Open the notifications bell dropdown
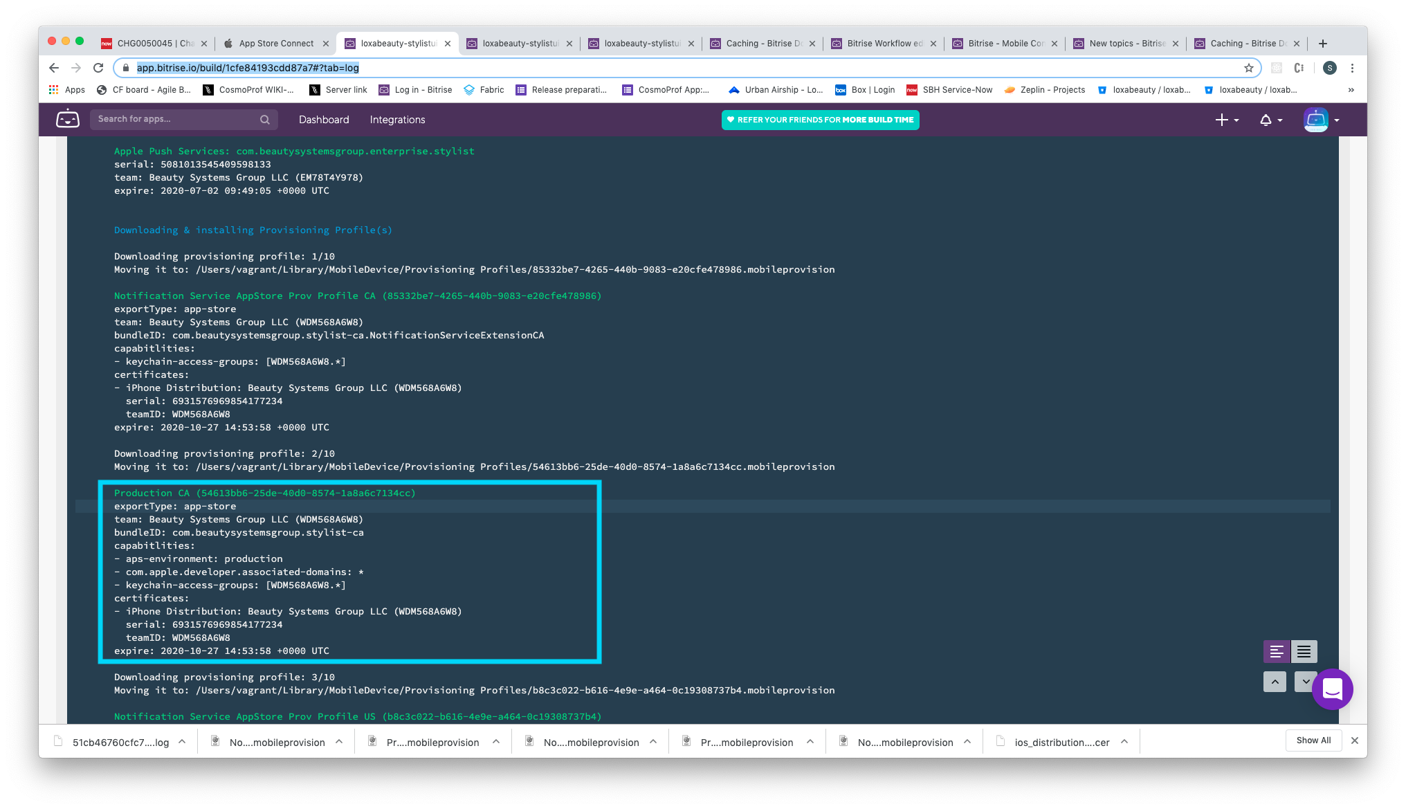Screen dimensions: 1406x809 coord(1270,120)
